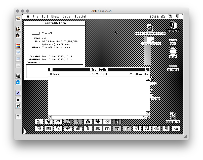Click the blue circular refresh icon
This screenshot has height=160, width=203.
[18, 82]
